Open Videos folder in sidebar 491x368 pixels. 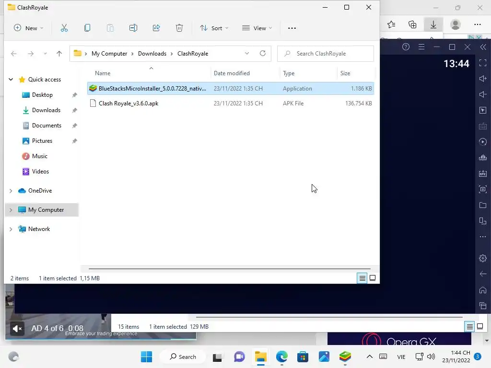coord(40,172)
